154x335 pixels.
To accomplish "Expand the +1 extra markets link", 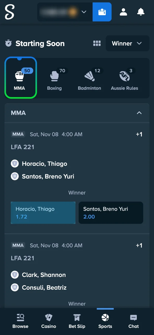I will (x=139, y=134).
